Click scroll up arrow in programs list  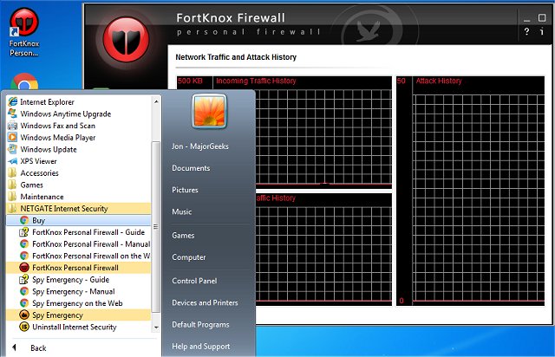pos(156,101)
